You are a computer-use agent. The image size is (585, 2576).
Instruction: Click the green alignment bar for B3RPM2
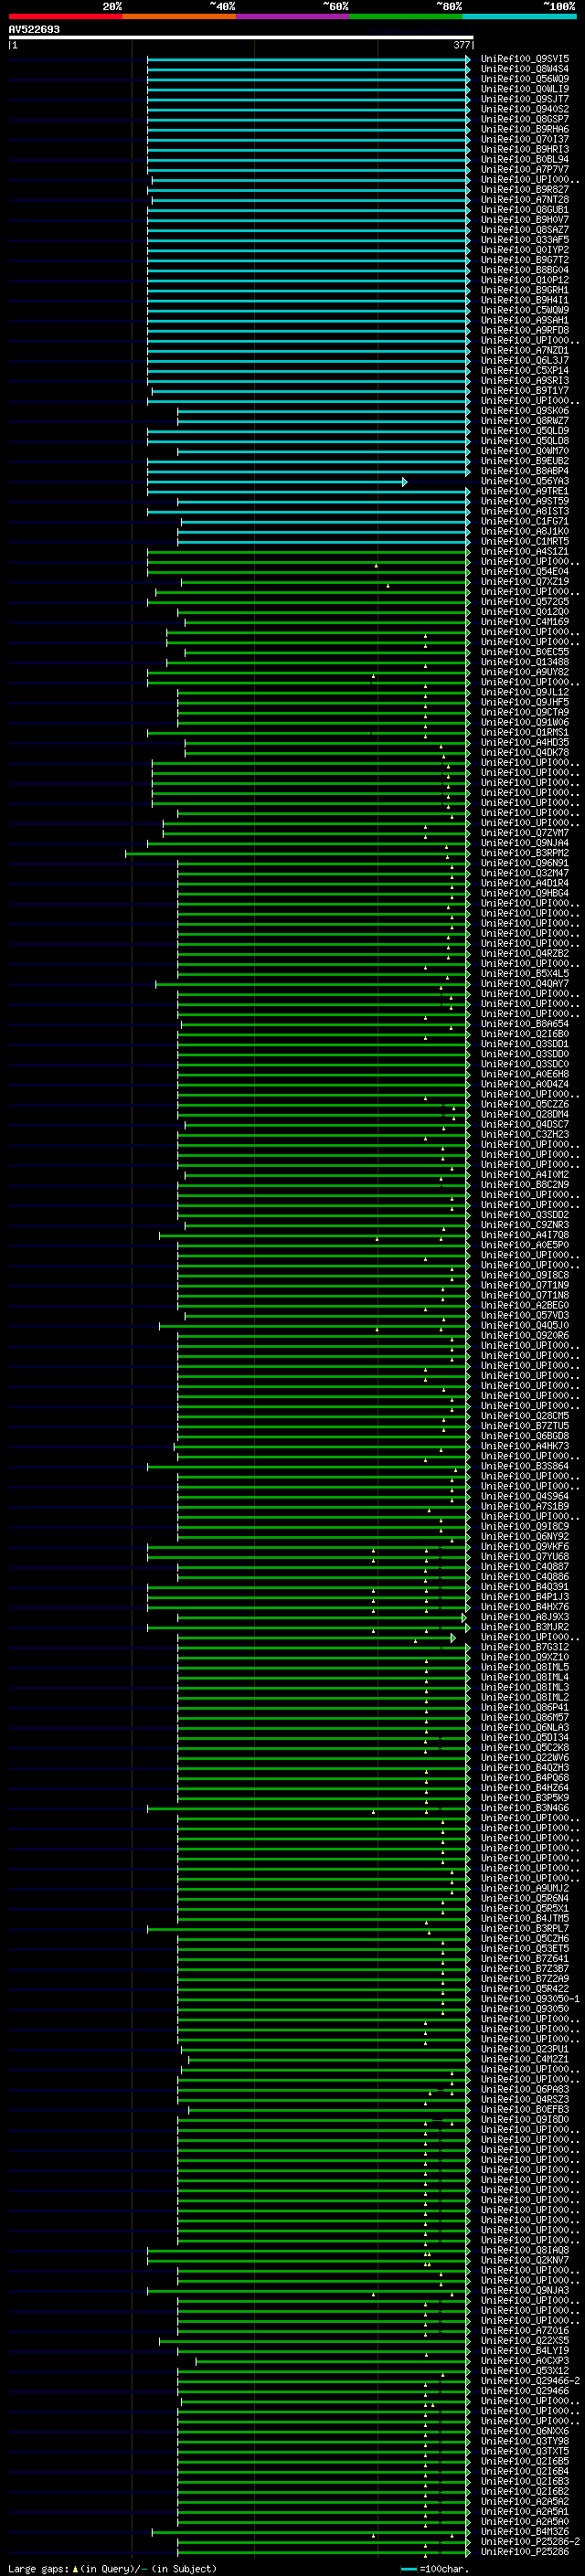tap(297, 854)
